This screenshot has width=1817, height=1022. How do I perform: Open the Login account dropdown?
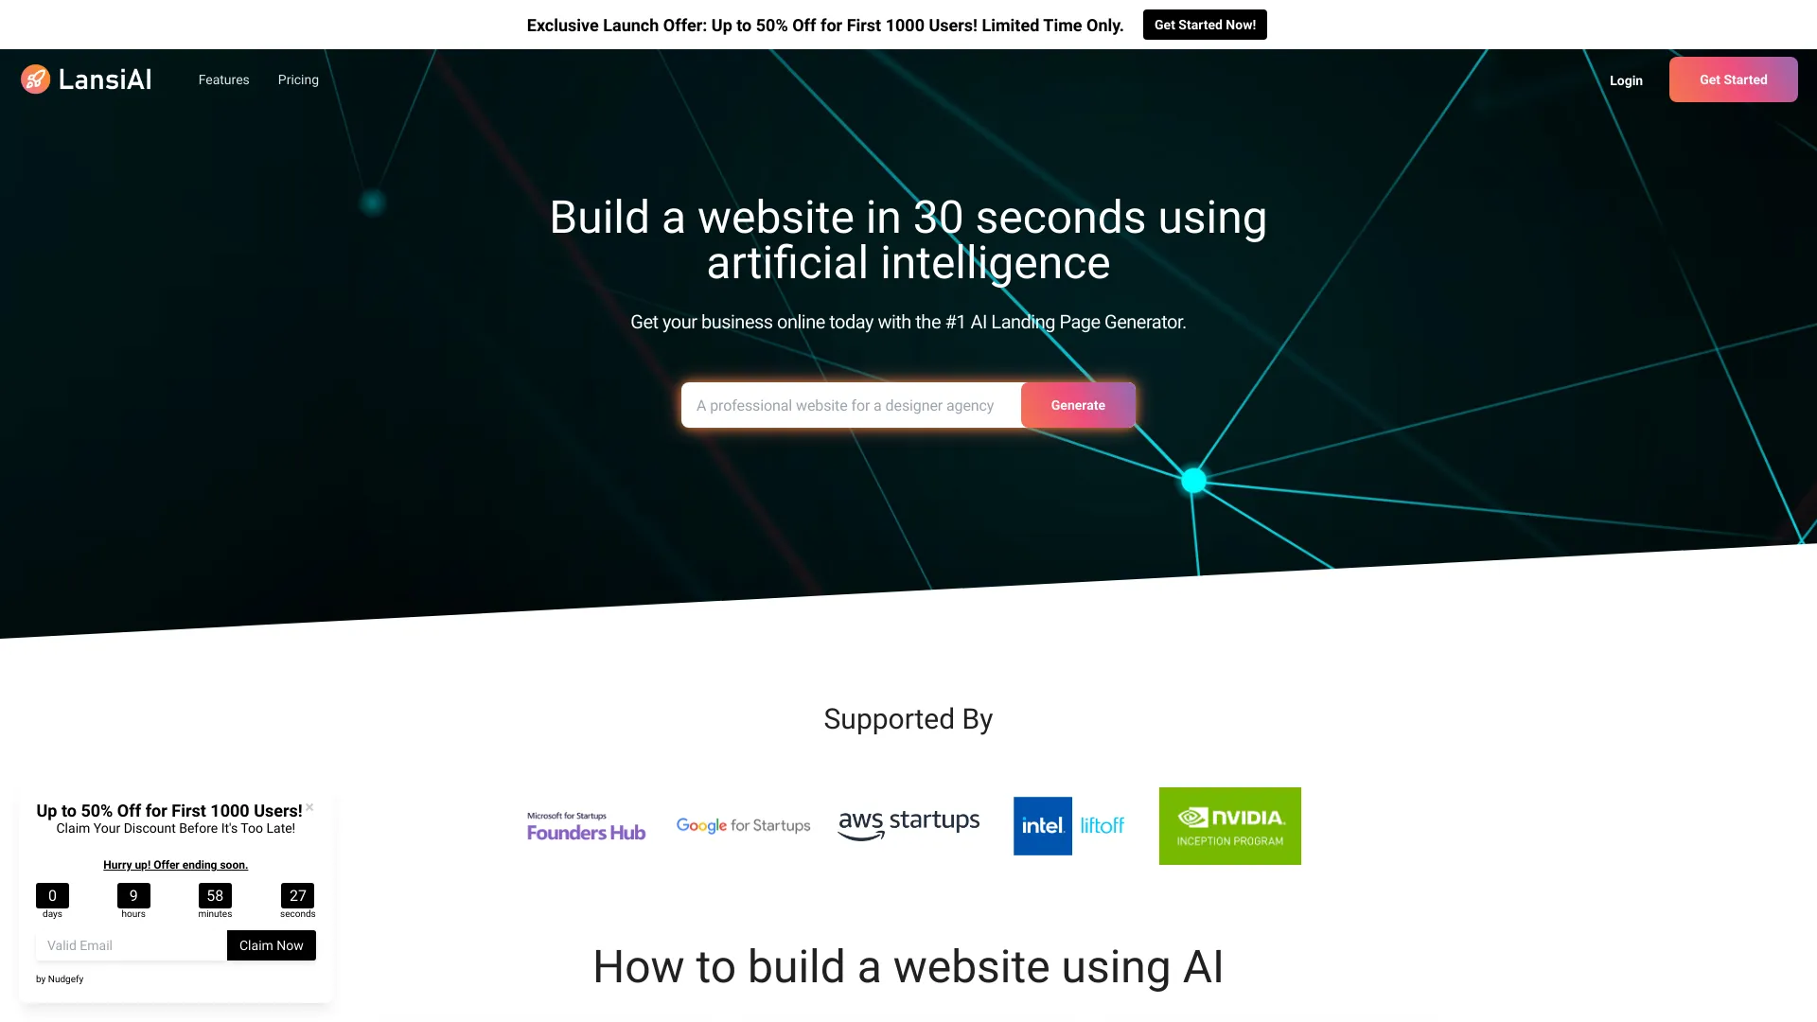(x=1625, y=79)
